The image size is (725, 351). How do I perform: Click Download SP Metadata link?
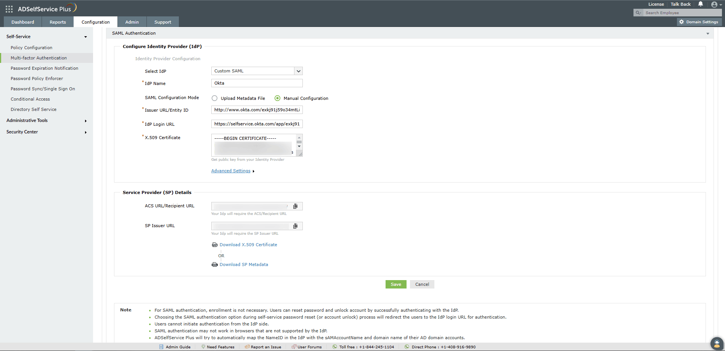(x=244, y=264)
